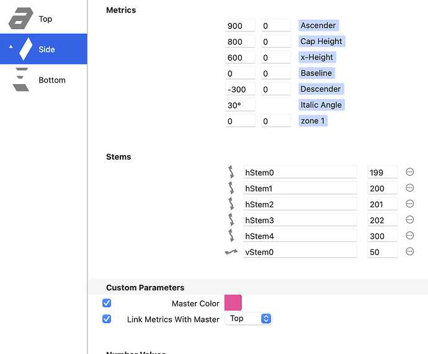
Task: Select the Top master icon
Action: click(20, 19)
